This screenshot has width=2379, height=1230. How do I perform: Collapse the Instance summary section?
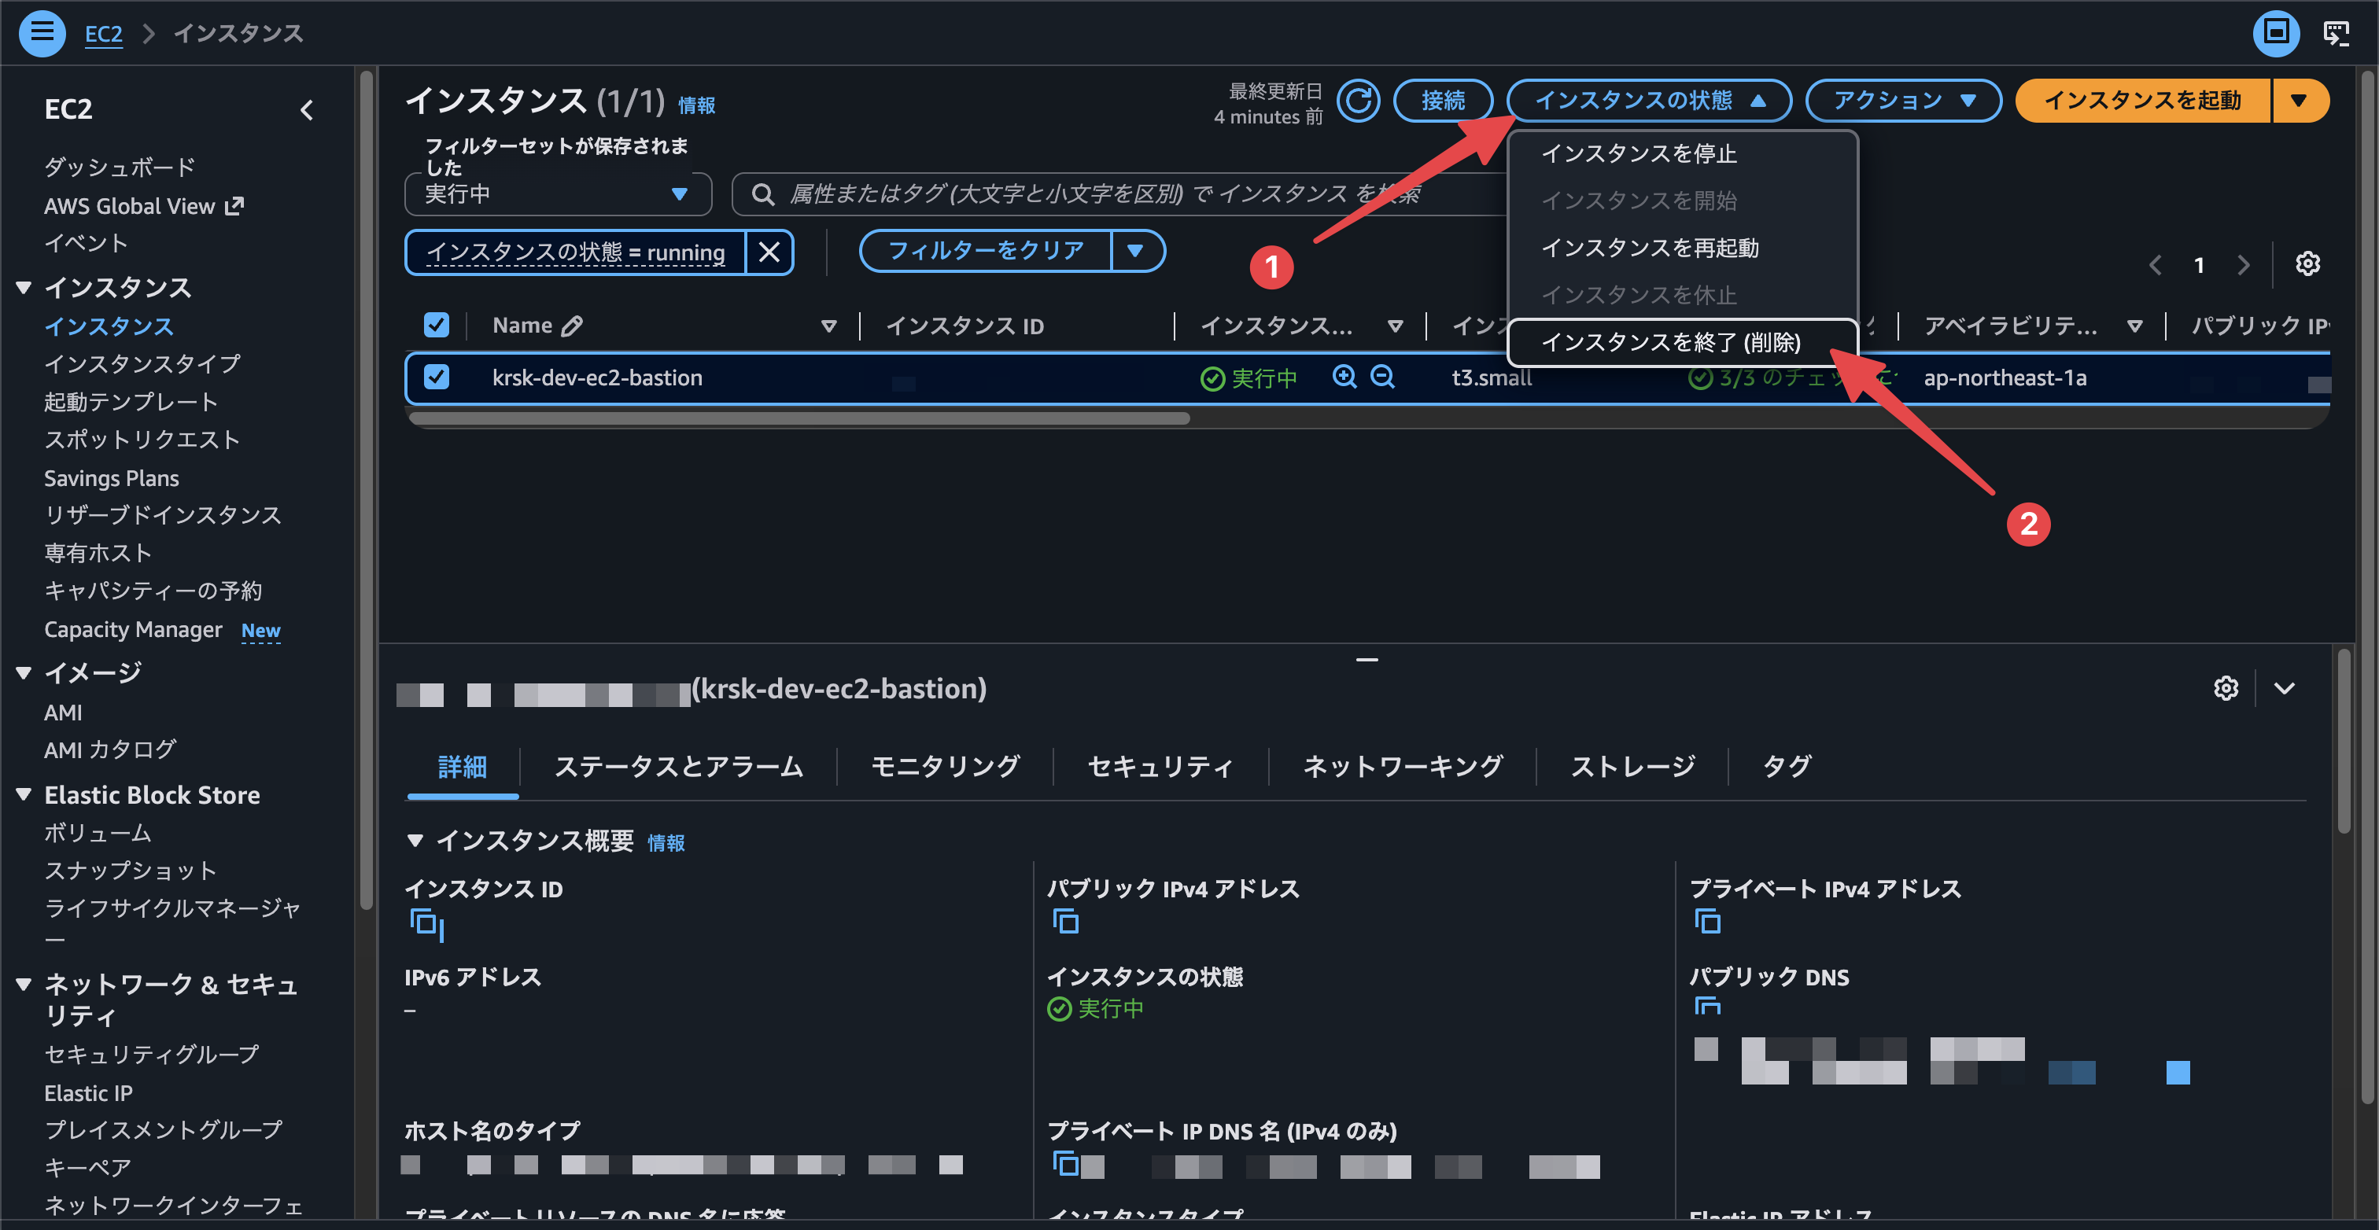click(x=415, y=840)
